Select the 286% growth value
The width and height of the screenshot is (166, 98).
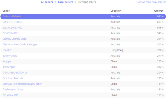click(x=160, y=50)
